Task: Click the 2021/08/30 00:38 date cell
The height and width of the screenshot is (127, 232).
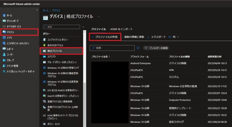Action: pyautogui.click(x=217, y=122)
